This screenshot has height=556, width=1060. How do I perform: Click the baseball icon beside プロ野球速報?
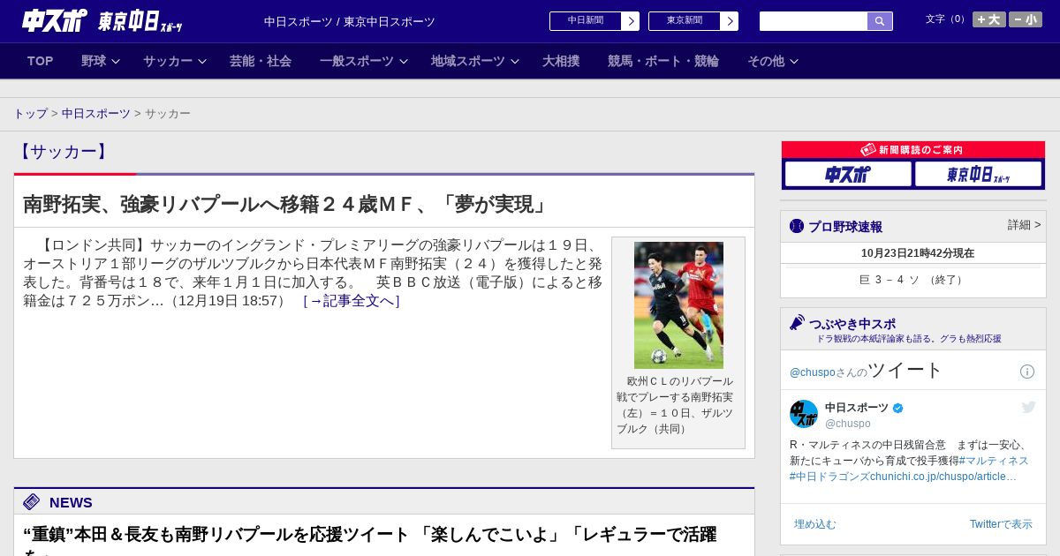(797, 226)
